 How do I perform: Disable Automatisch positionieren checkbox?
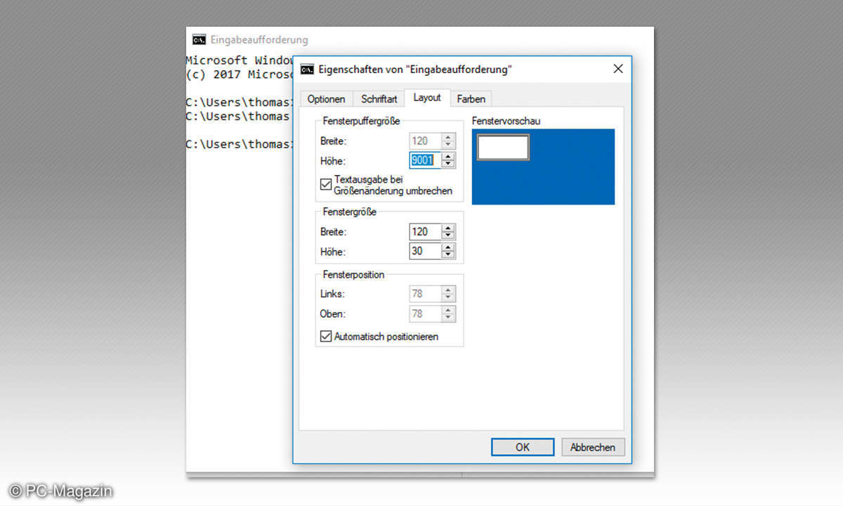(x=326, y=337)
